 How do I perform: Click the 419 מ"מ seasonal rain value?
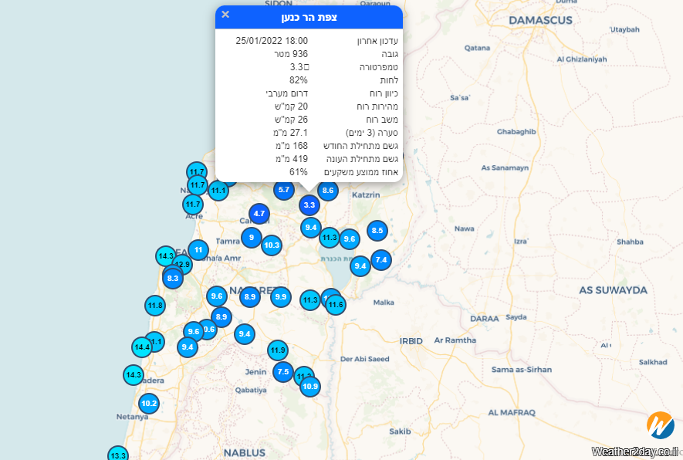pyautogui.click(x=292, y=158)
